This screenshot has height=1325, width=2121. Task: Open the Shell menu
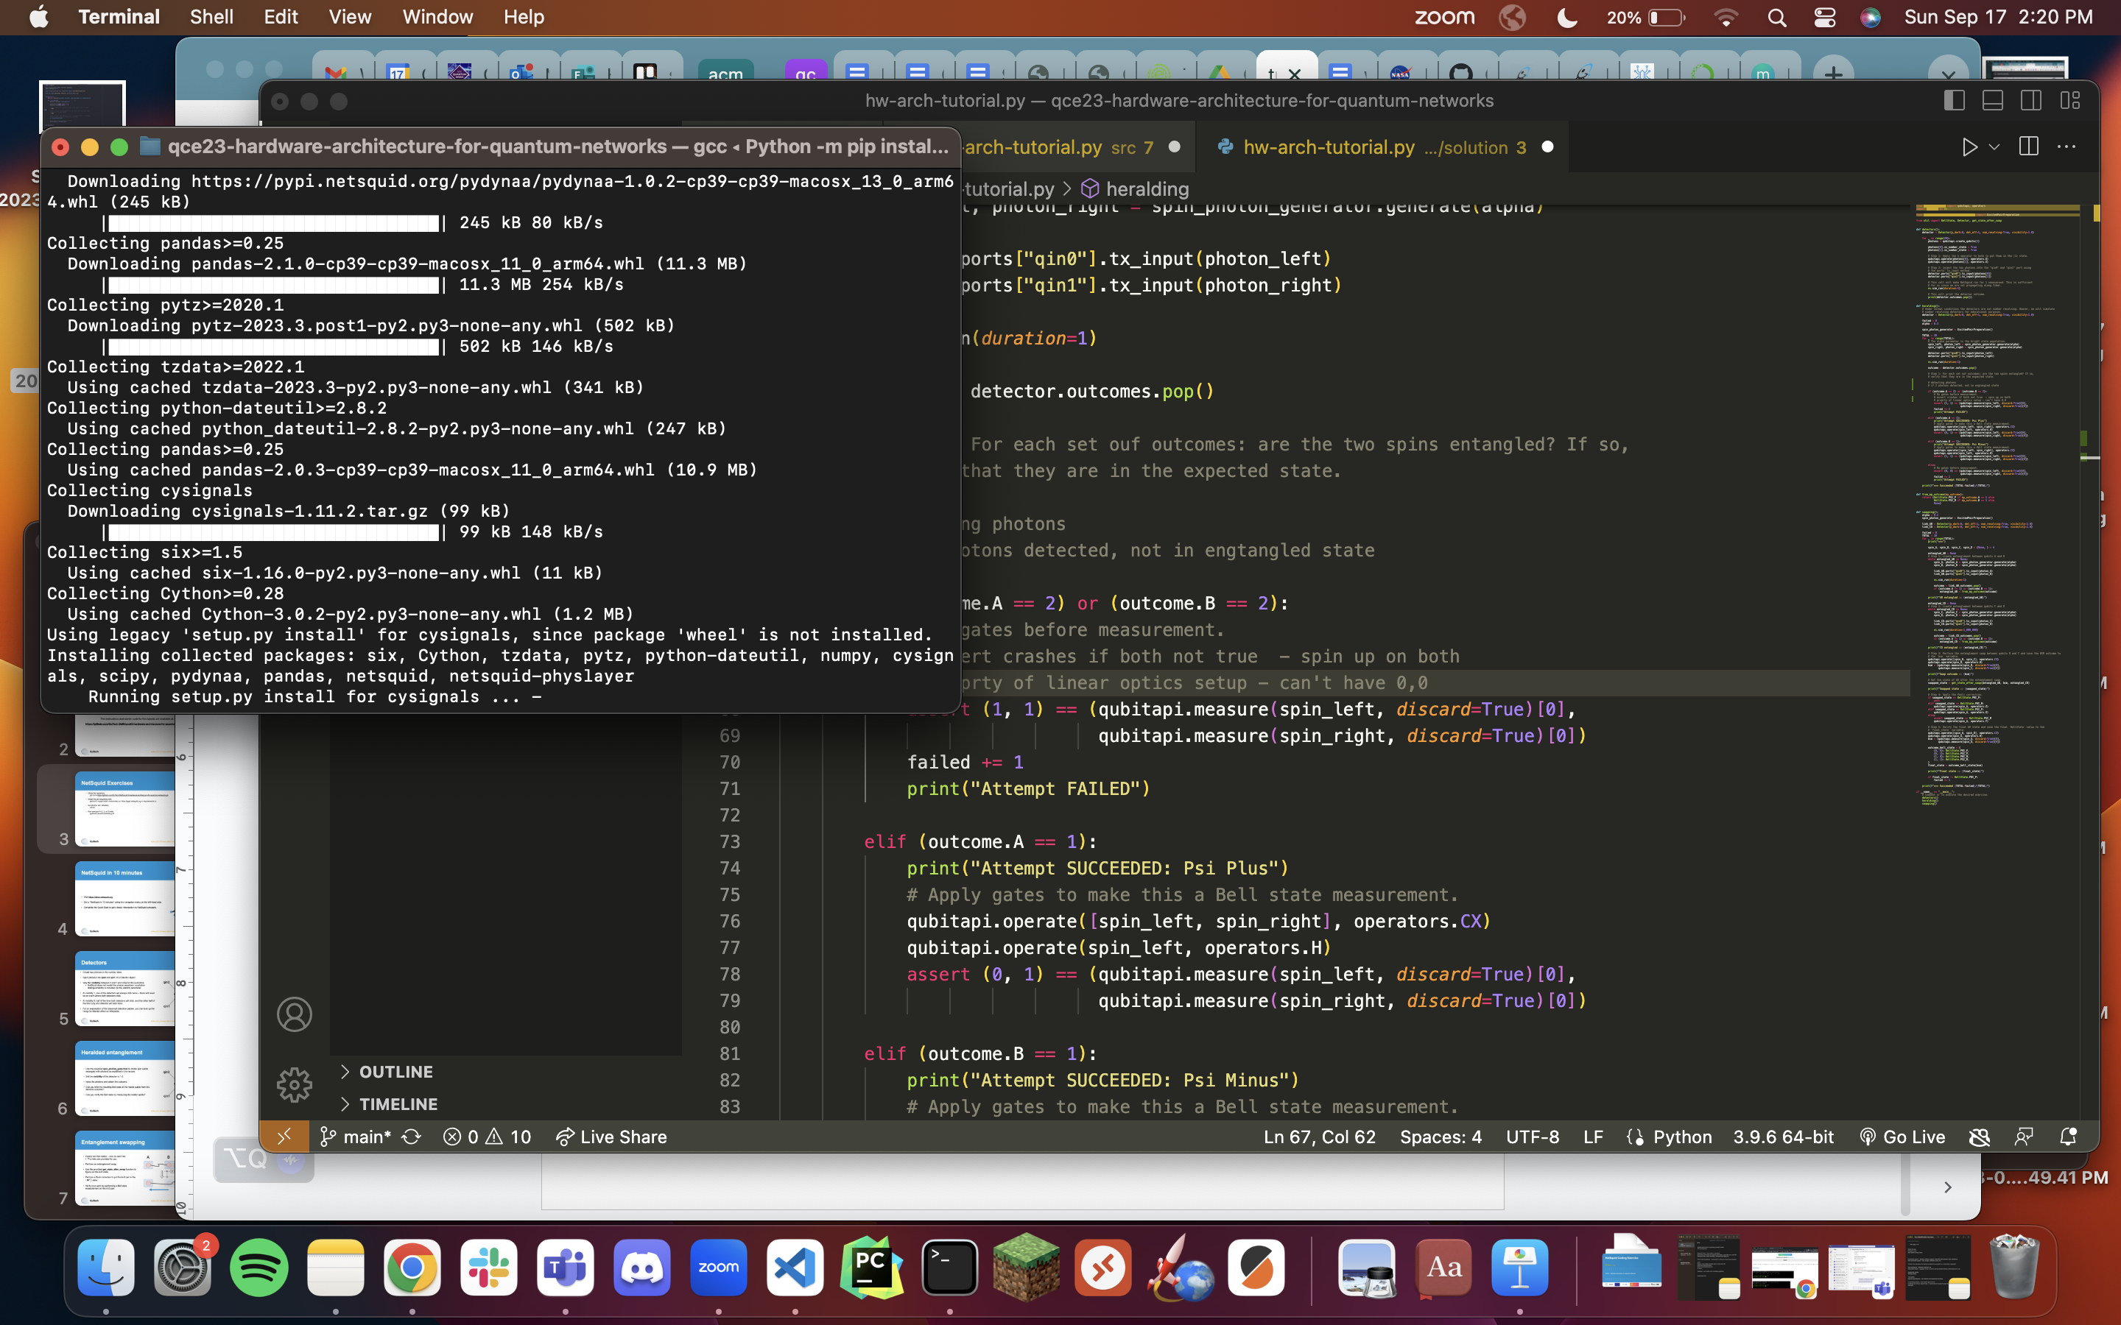coord(211,17)
